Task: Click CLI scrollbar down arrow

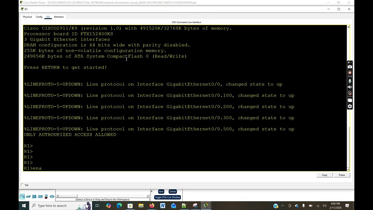Action: coord(348,169)
